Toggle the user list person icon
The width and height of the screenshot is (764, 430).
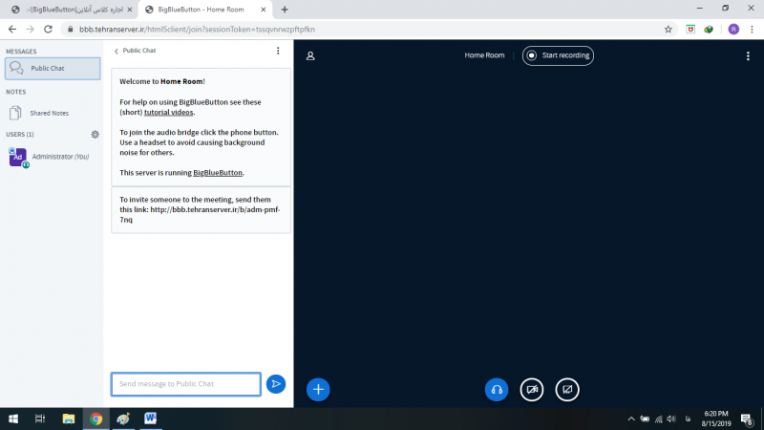click(x=310, y=55)
